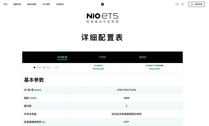The width and height of the screenshot is (209, 126).
Task: Open the 创新科技 menu
Action: (17, 4)
